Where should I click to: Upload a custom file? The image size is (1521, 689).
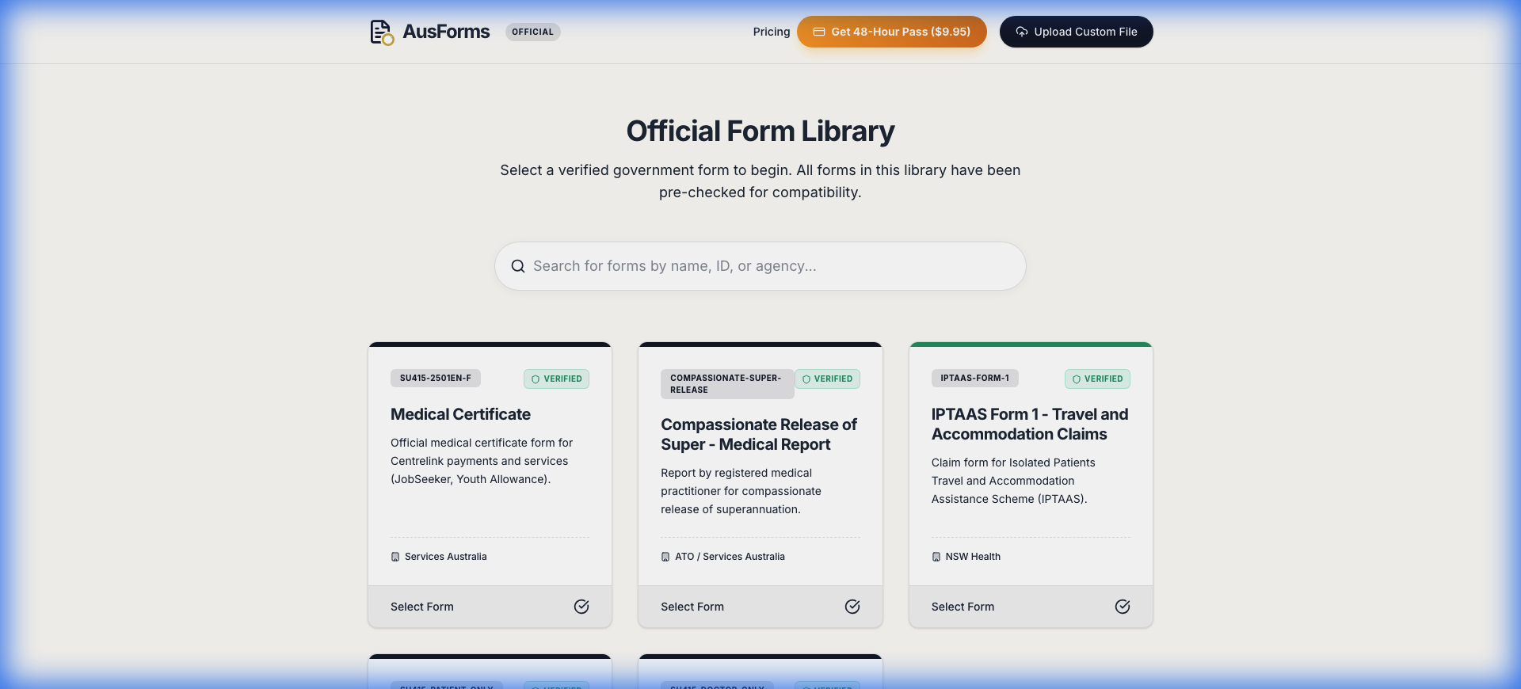tap(1077, 32)
